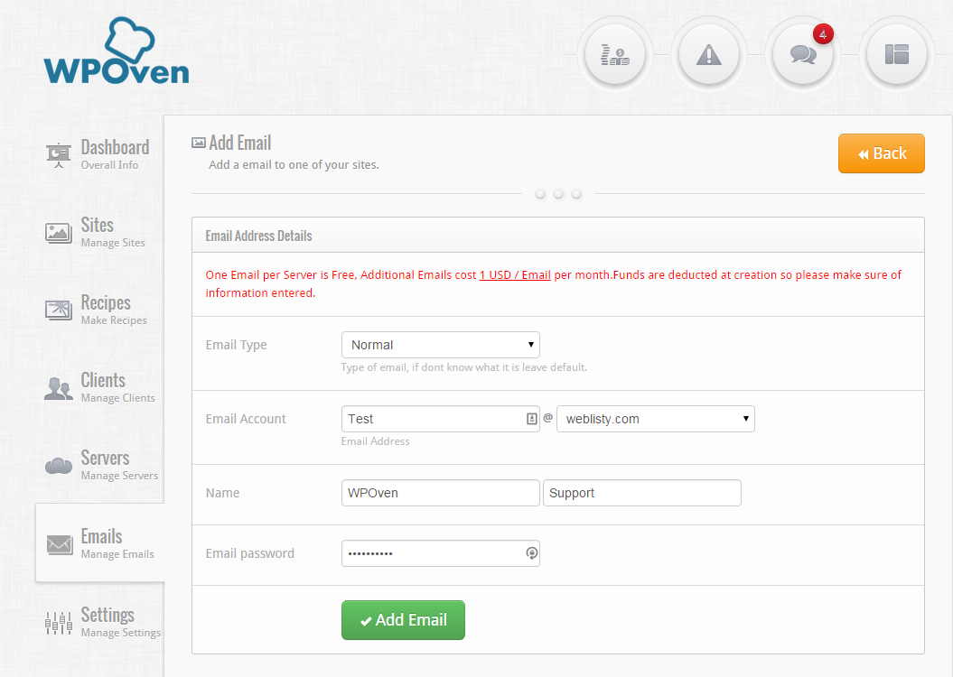This screenshot has width=953, height=677.
Task: Expand the Email Type dropdown
Action: 440,345
